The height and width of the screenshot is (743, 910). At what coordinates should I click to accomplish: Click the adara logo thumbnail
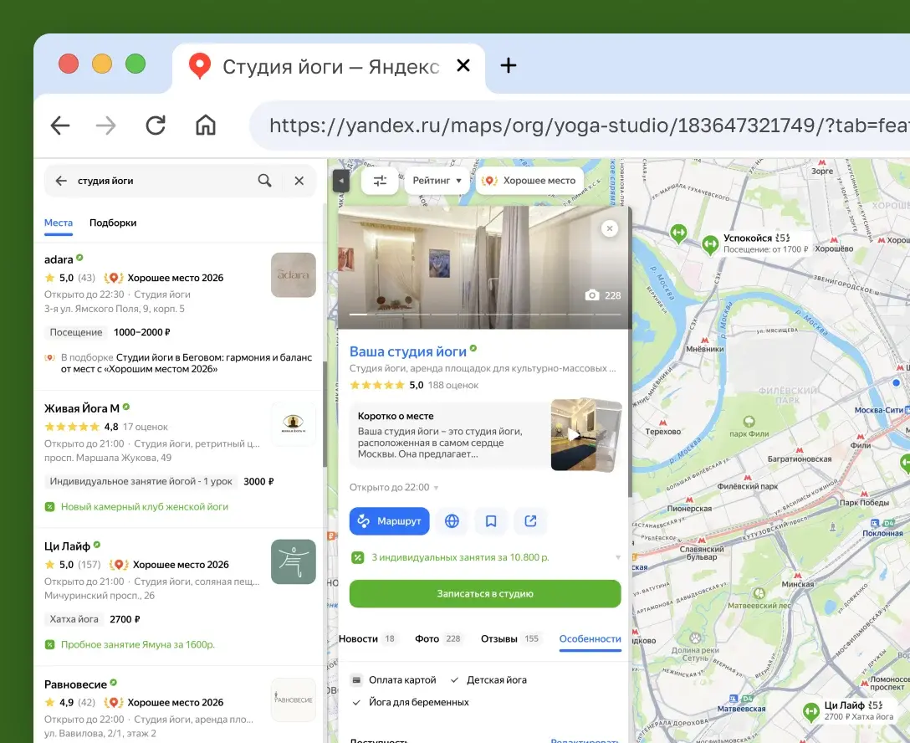click(294, 275)
